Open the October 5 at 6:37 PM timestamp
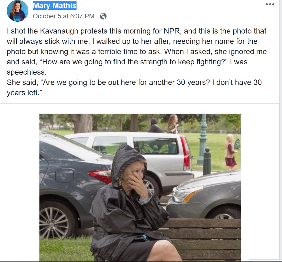The width and height of the screenshot is (282, 262). (64, 16)
